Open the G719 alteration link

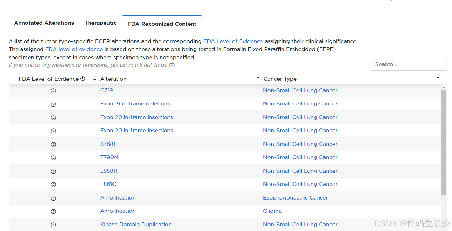pos(107,90)
